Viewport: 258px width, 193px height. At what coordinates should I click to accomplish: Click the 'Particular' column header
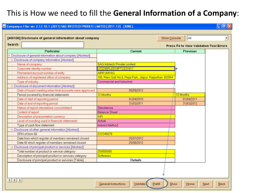pyautogui.click(x=52, y=51)
